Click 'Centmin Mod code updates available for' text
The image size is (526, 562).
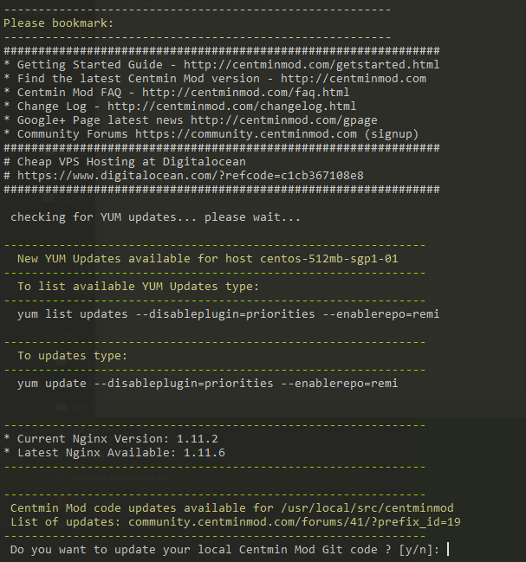pyautogui.click(x=142, y=508)
